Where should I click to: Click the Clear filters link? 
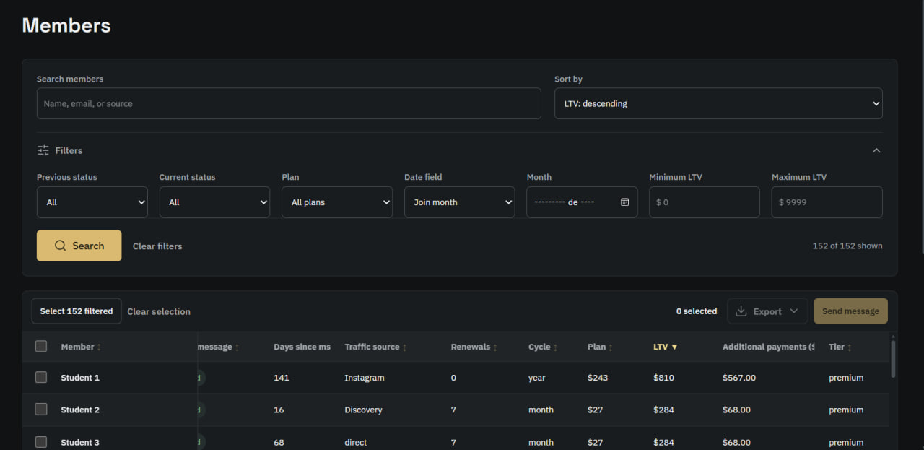157,246
